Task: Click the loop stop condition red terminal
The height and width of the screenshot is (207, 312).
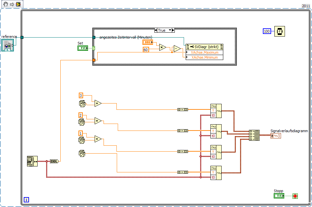Action: 295,196
